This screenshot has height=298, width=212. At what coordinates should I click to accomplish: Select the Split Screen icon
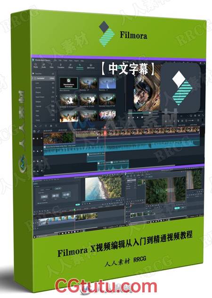click(90, 67)
